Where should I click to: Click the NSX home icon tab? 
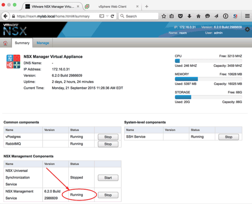(x=5, y=43)
